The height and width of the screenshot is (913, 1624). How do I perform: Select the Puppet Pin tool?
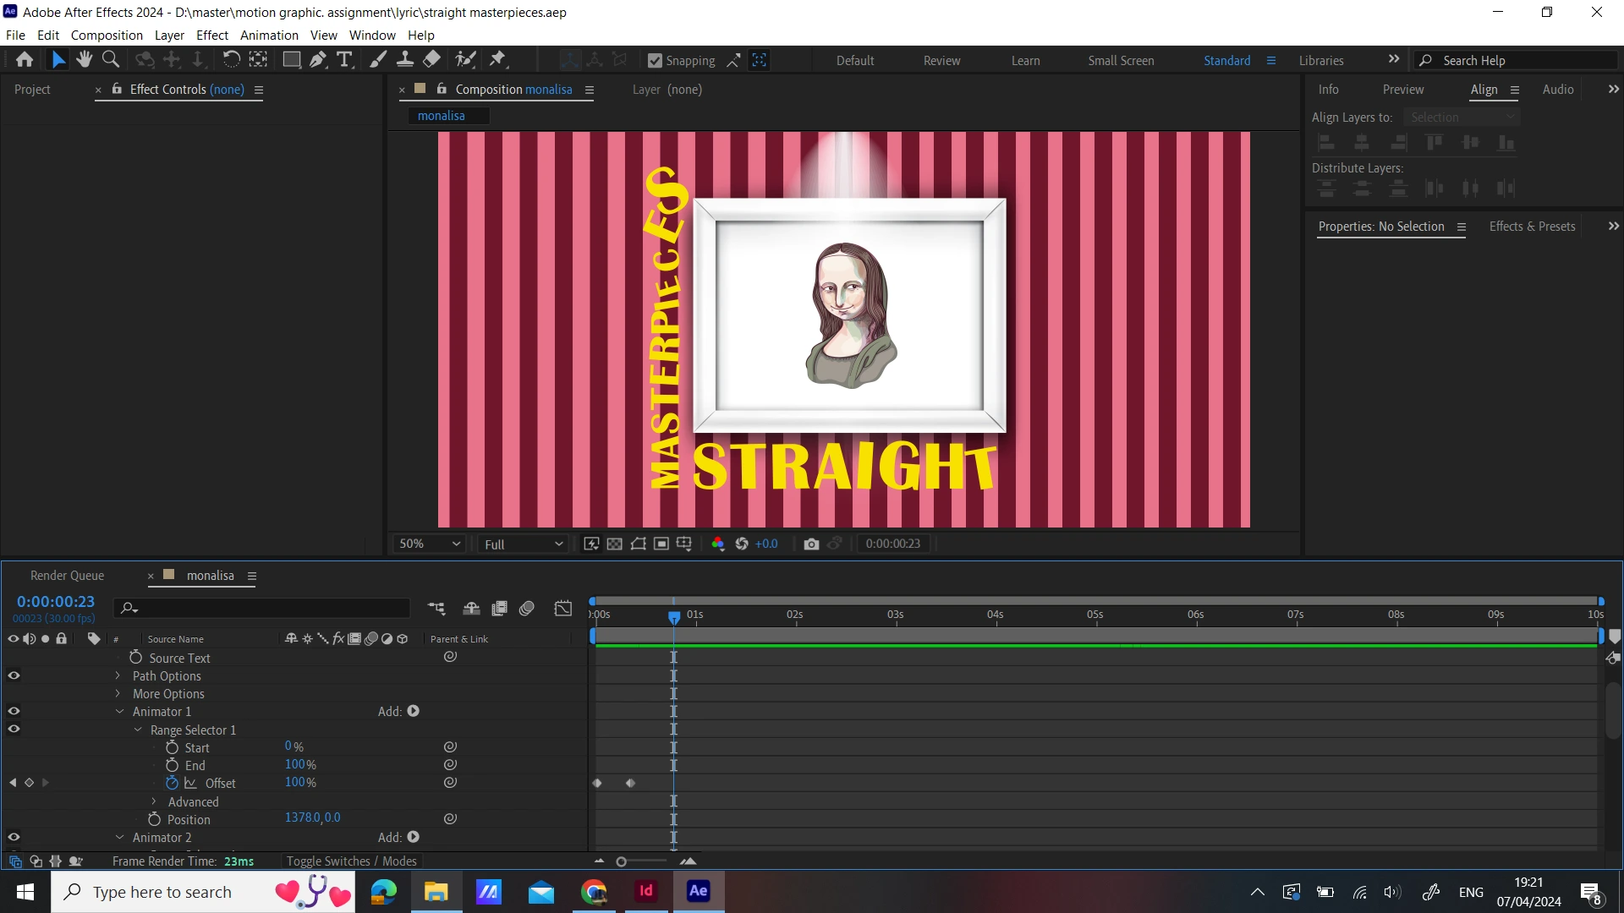click(498, 60)
